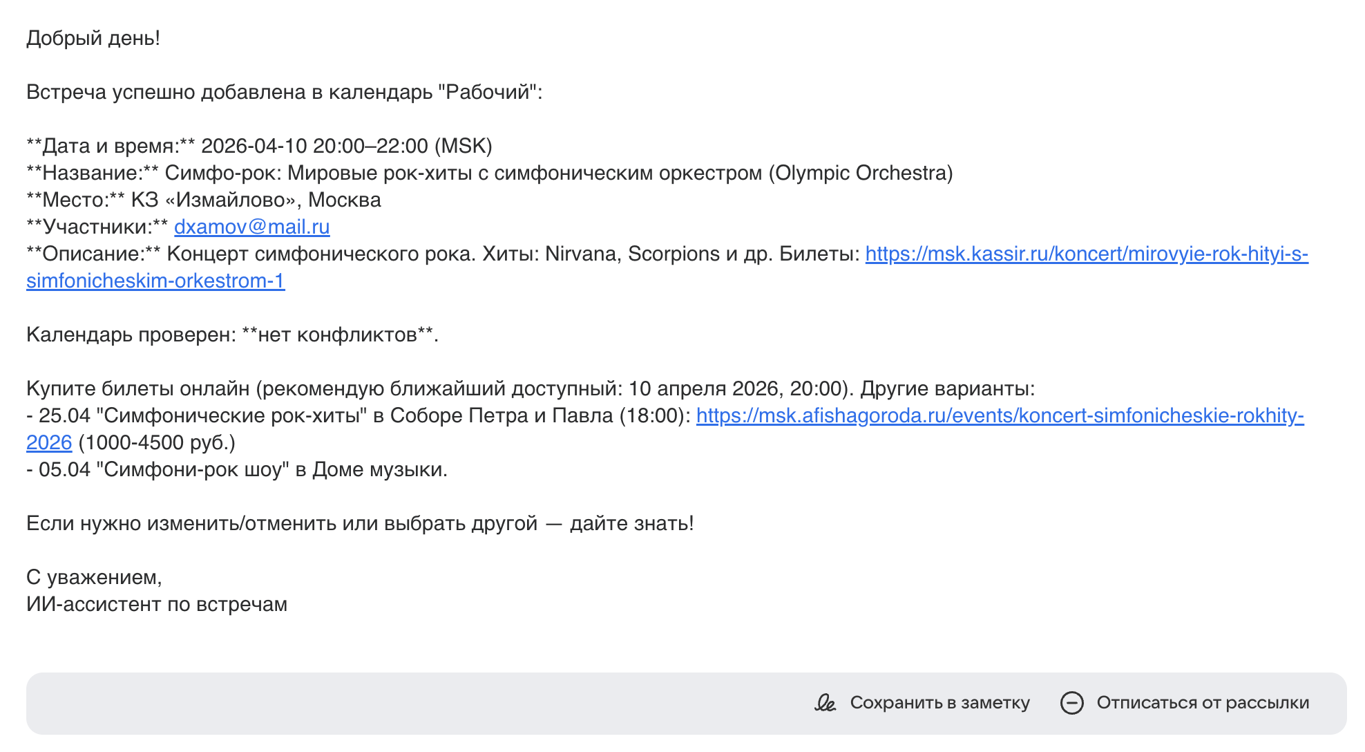Click the "Симфони-рок шоу" Дом музыки line
The image size is (1365, 752).
237,469
